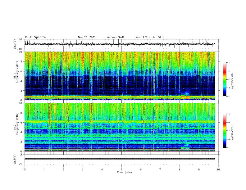Click the ch.1 voltage waveform trace
The width and height of the screenshot is (246, 190).
tap(120, 44)
